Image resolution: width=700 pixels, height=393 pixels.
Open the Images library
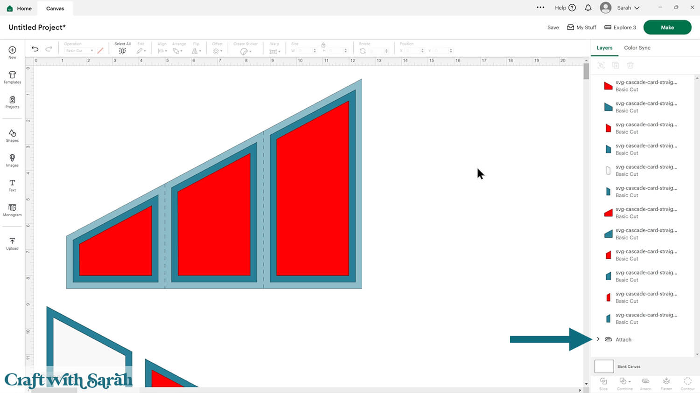12,160
